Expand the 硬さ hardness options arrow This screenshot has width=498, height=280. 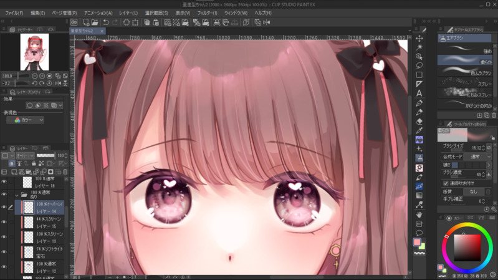[x=489, y=165]
